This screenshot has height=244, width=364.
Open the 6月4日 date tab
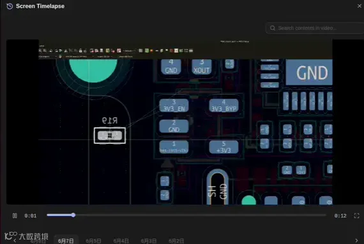click(121, 241)
